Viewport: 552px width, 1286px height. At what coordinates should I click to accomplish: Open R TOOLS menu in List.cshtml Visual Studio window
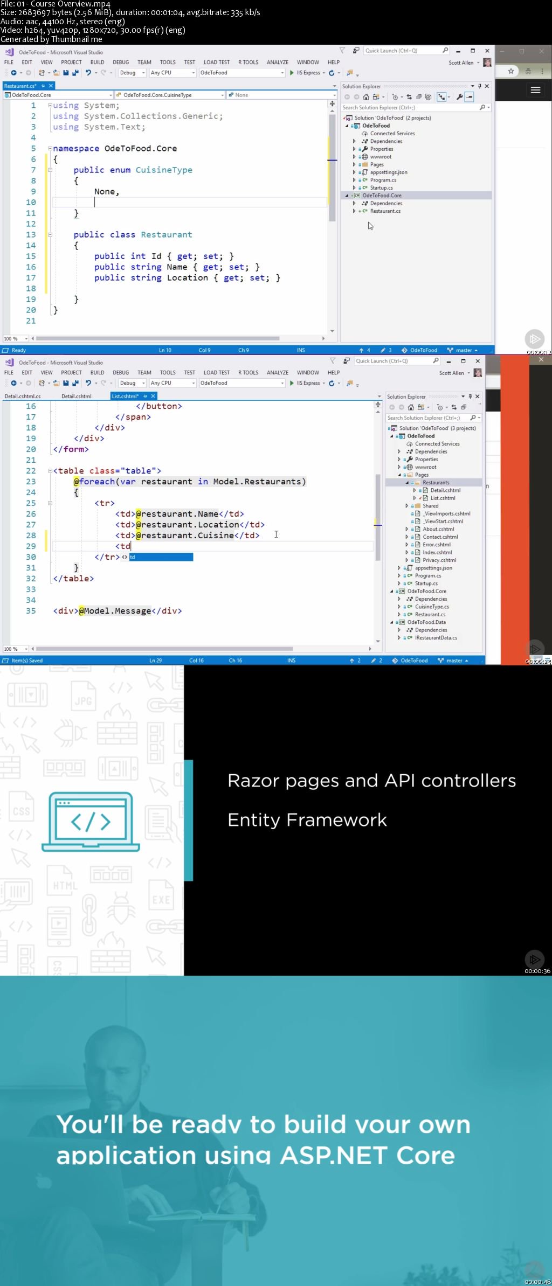(249, 372)
